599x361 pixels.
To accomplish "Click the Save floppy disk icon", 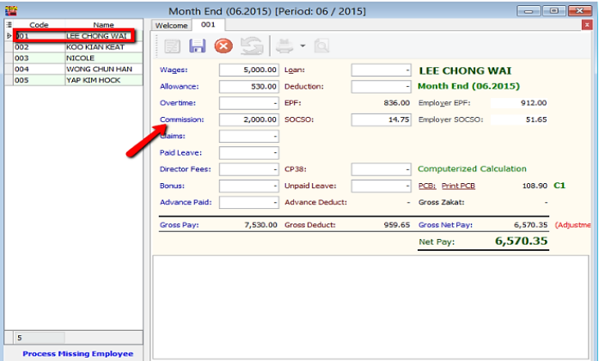I will [x=197, y=47].
